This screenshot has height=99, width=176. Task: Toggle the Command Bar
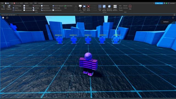[x=28, y=10]
